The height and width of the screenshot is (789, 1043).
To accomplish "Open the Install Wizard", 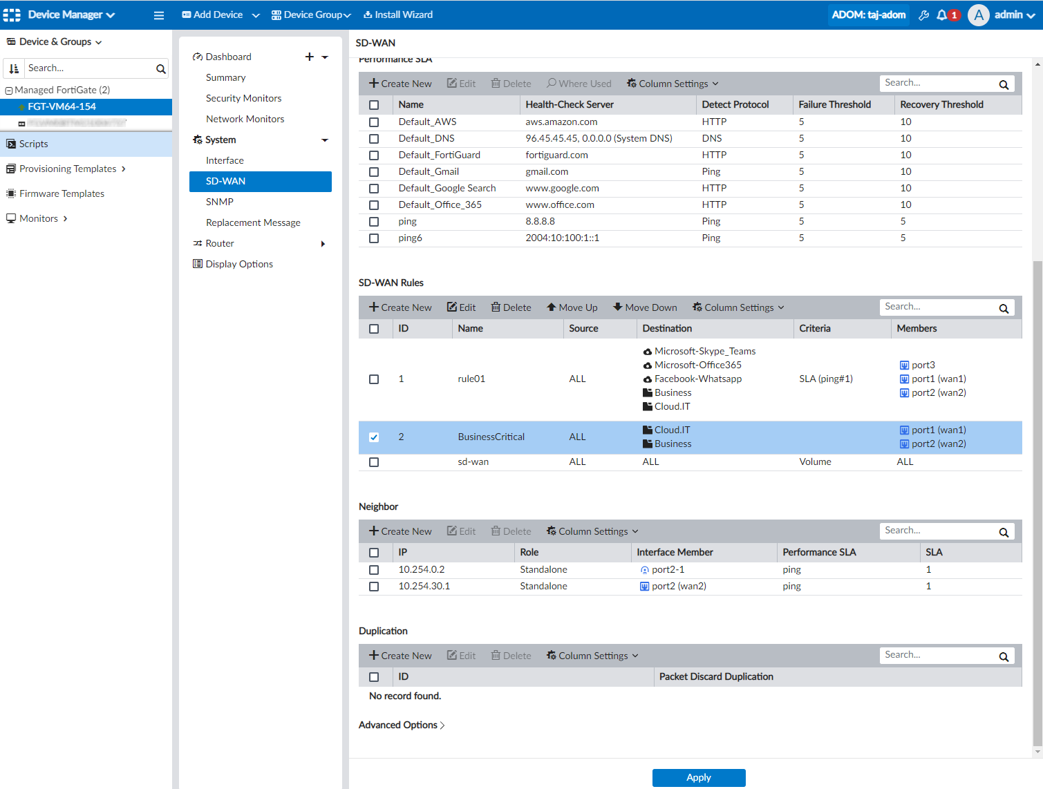I will pyautogui.click(x=397, y=14).
